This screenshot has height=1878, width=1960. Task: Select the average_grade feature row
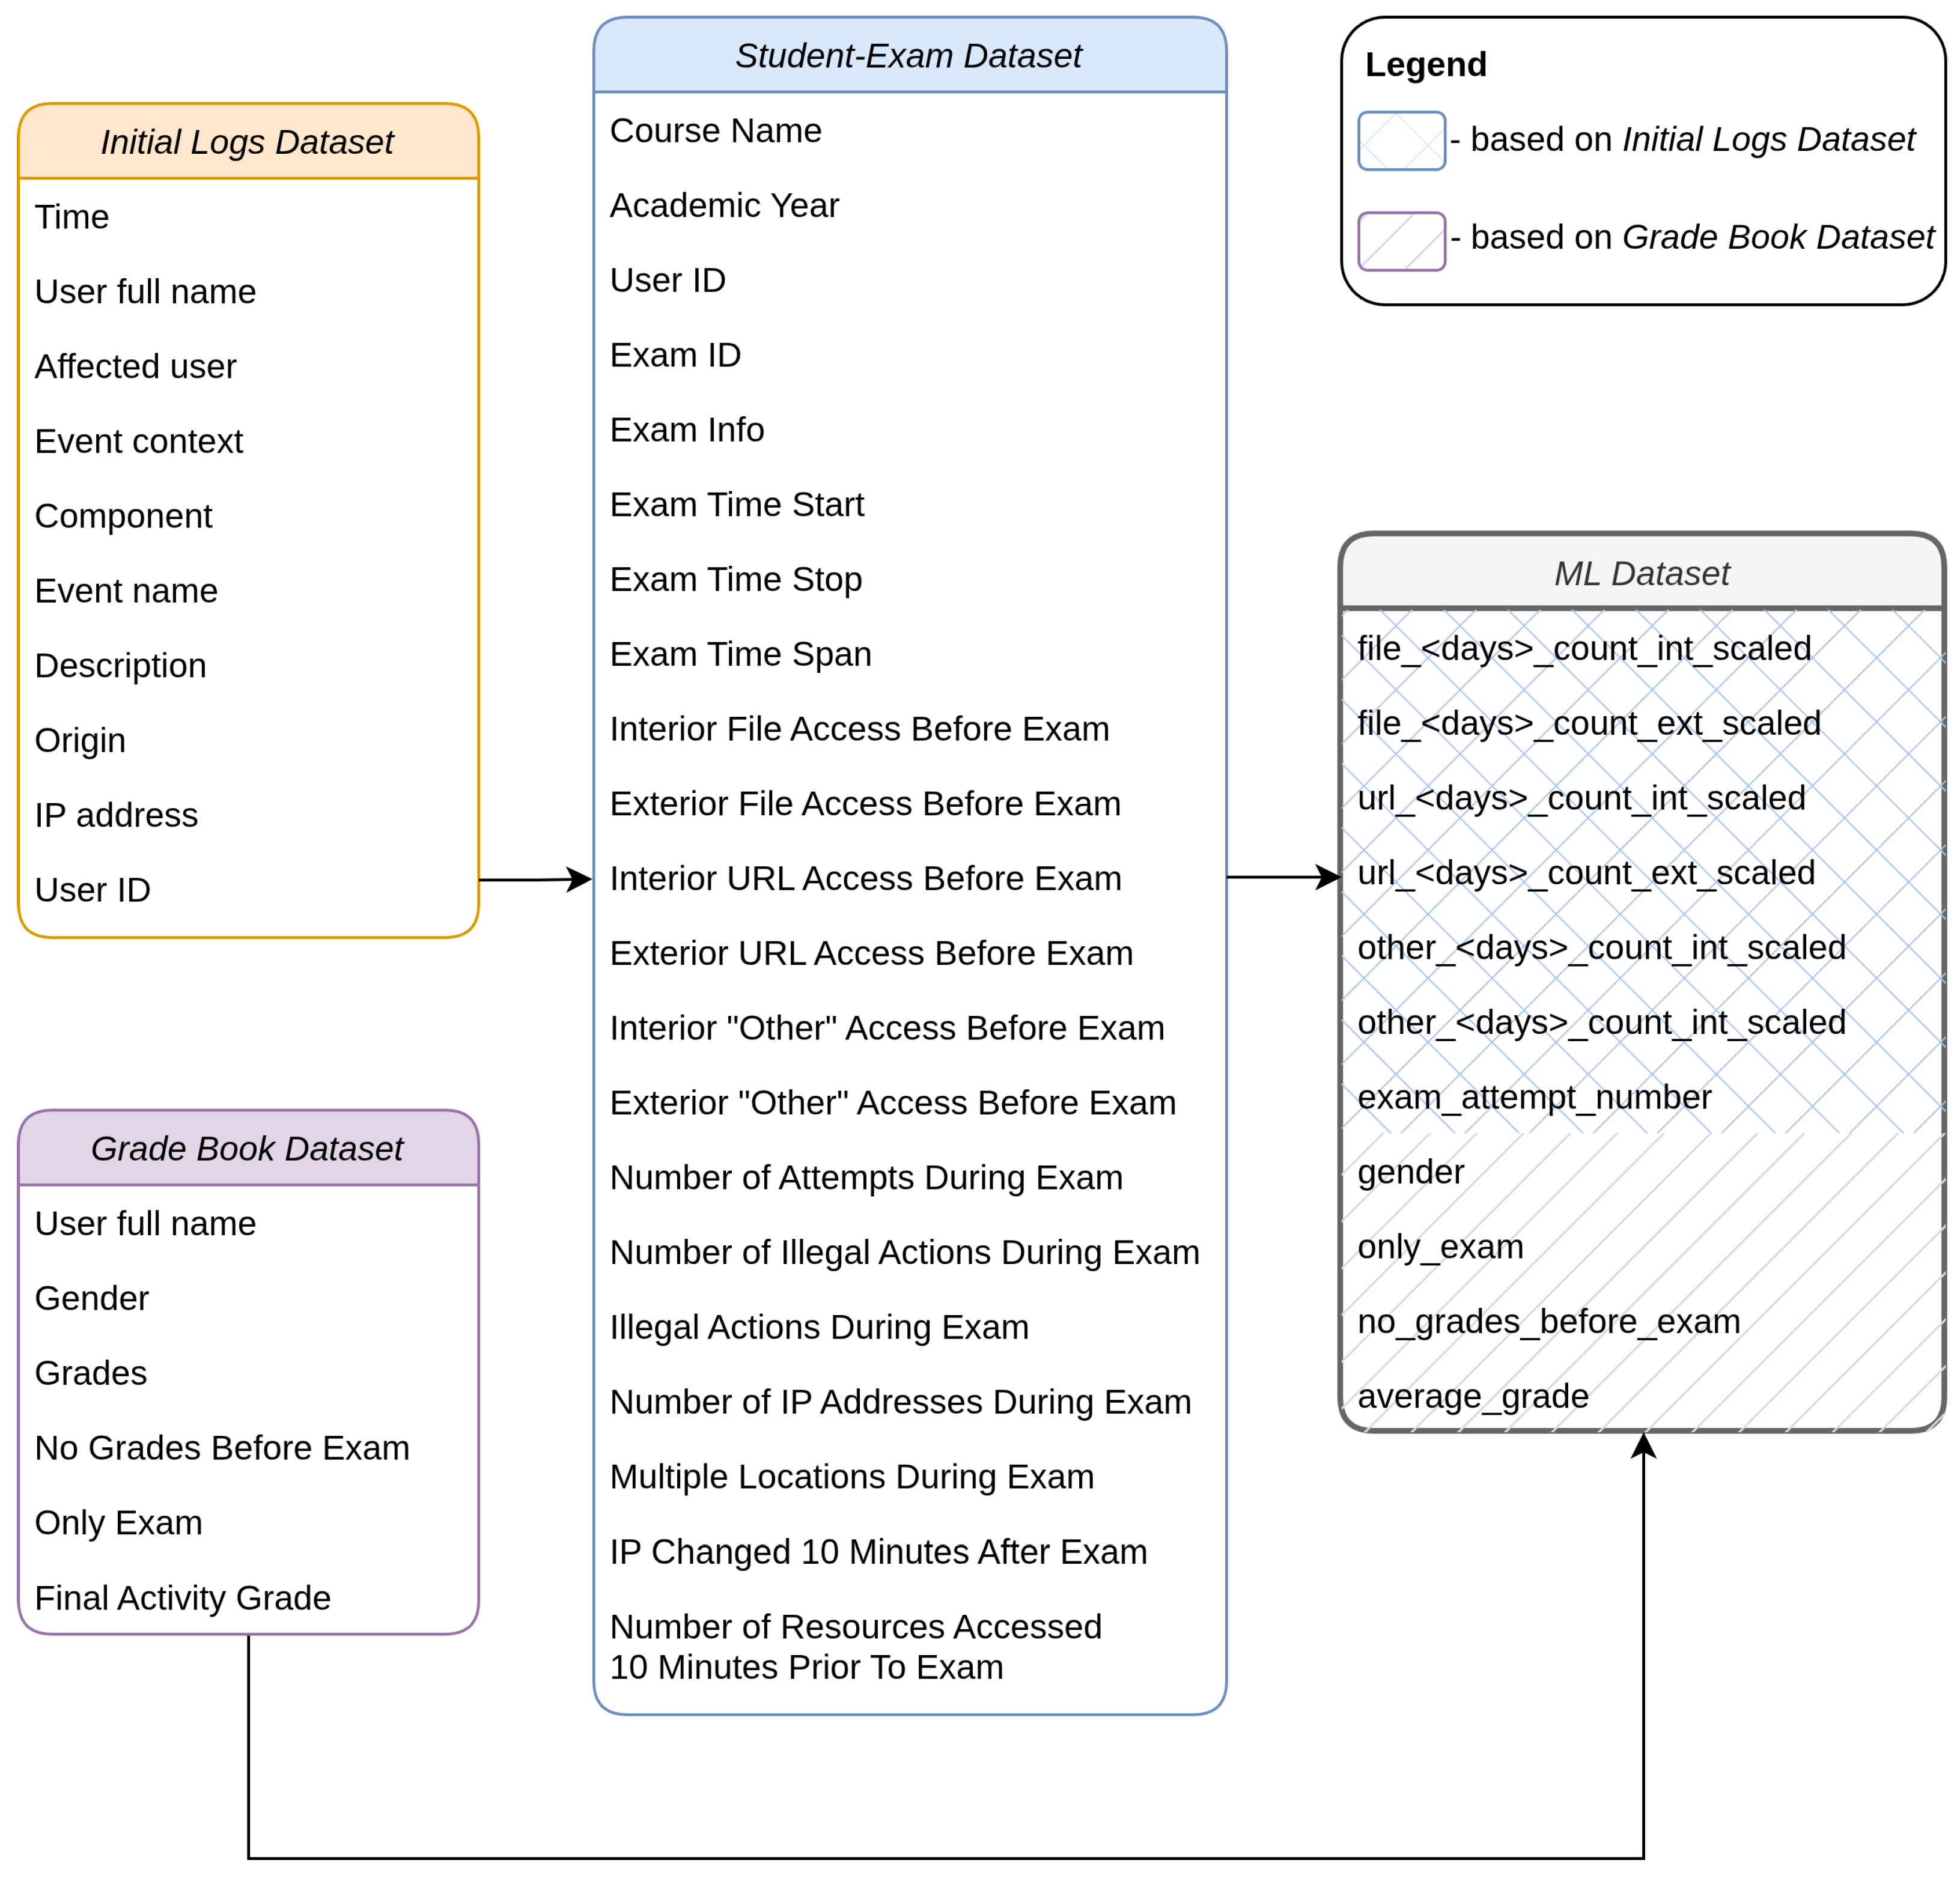1472,1396
